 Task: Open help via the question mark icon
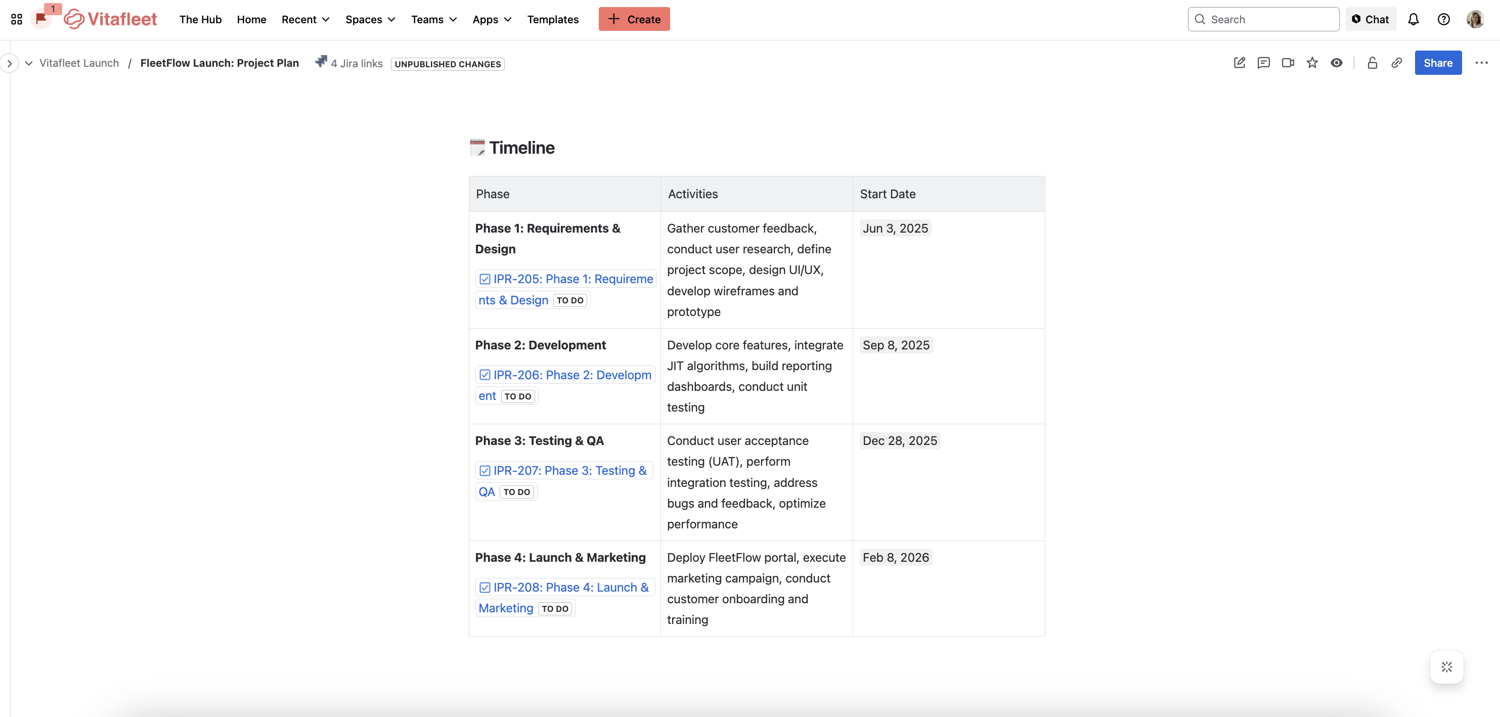click(x=1444, y=19)
